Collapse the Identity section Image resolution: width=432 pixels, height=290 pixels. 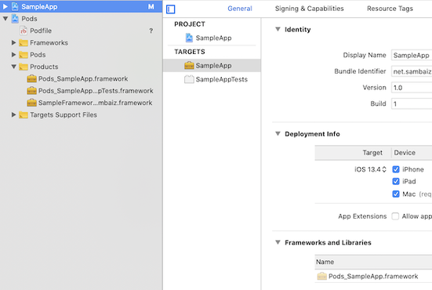pos(278,29)
